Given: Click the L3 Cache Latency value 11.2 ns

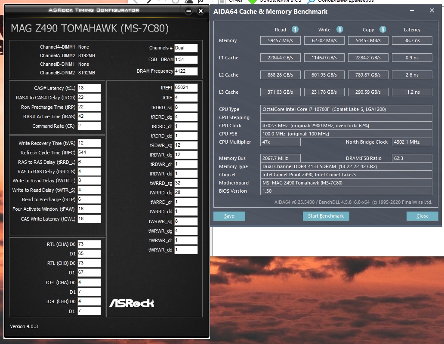Looking at the screenshot, I should point(412,92).
